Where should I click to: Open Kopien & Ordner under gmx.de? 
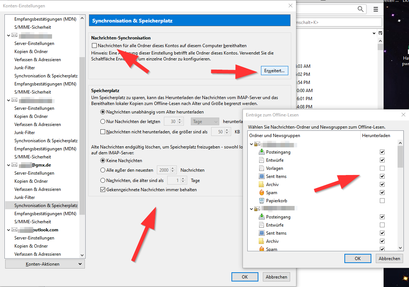(31, 181)
